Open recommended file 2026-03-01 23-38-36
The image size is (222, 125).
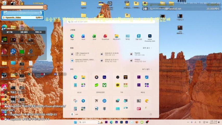point(110,54)
